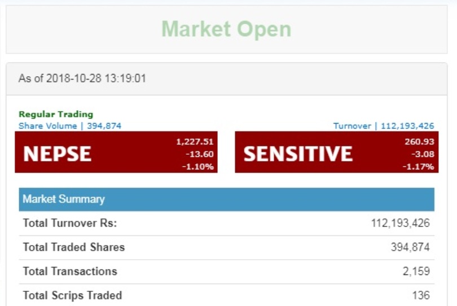
Task: Open the Share Volume link
Action: (70, 126)
